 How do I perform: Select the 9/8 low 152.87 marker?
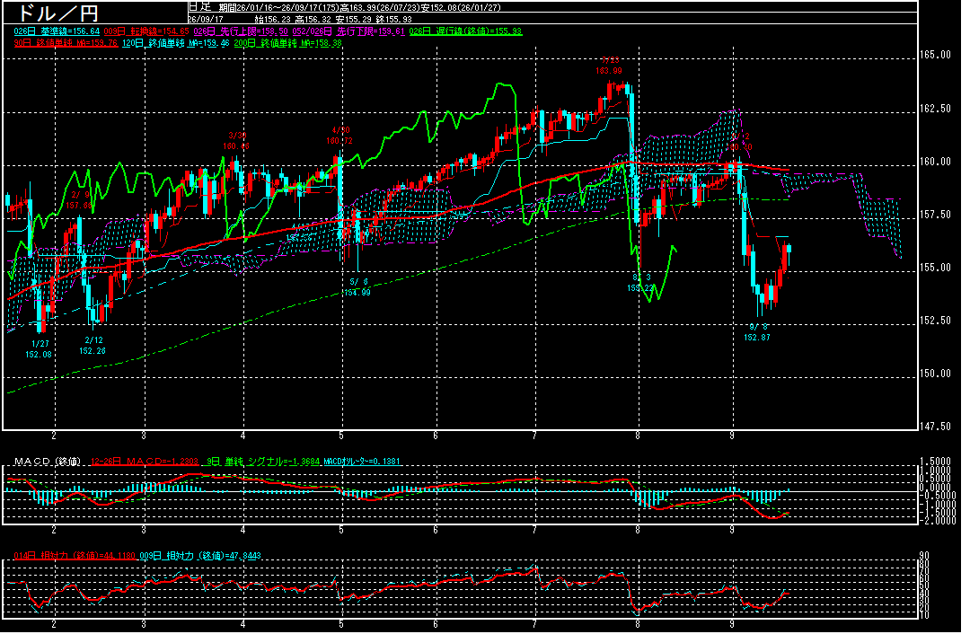(757, 332)
